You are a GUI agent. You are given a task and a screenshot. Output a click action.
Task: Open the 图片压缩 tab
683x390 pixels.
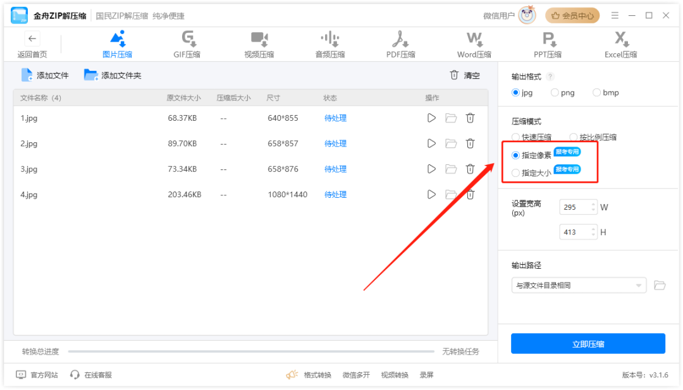point(117,45)
